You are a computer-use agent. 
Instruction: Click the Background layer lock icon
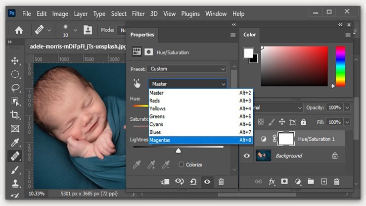(x=335, y=155)
